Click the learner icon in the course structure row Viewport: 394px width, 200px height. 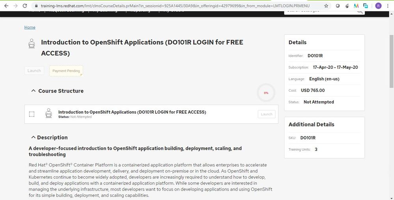pyautogui.click(x=49, y=114)
